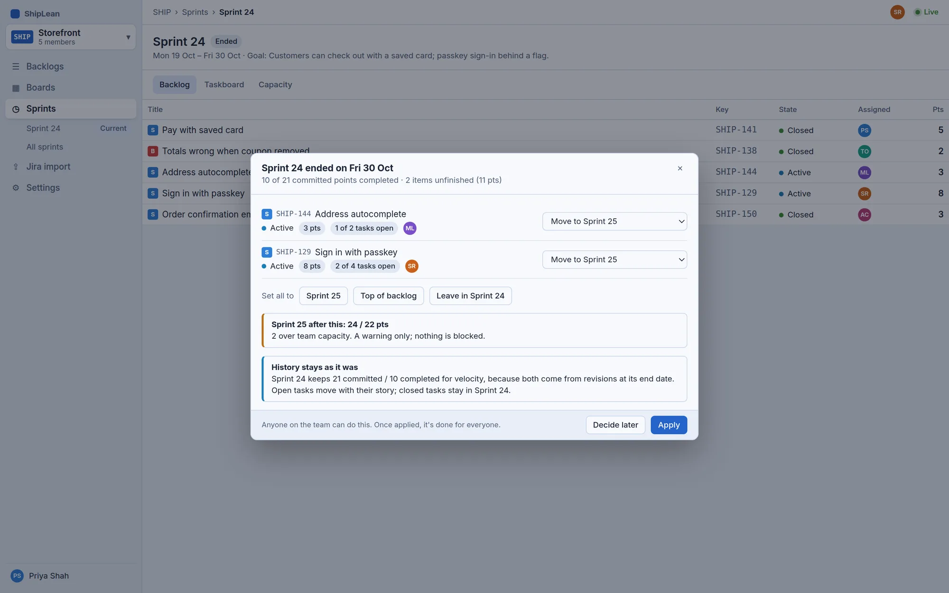949x593 pixels.
Task: Click the TO assignee avatar for SHIP-138
Action: pos(865,151)
